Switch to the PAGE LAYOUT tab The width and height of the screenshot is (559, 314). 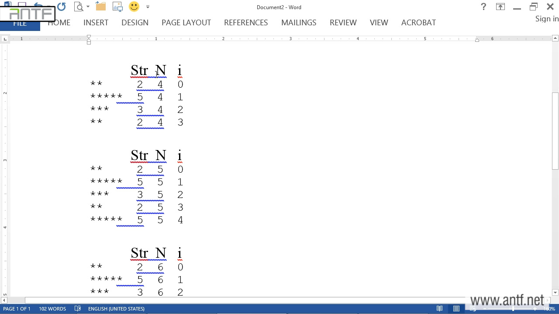(x=186, y=23)
